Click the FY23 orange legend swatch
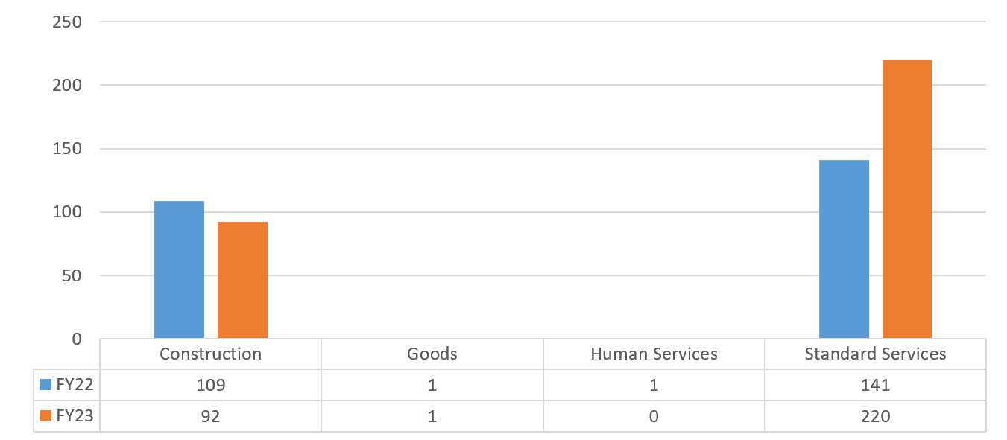The image size is (1007, 440). click(x=46, y=416)
